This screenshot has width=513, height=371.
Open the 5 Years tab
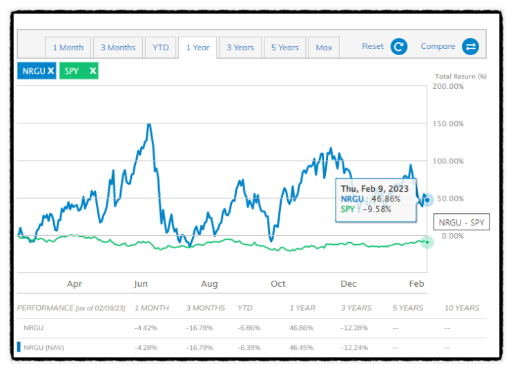(x=285, y=48)
